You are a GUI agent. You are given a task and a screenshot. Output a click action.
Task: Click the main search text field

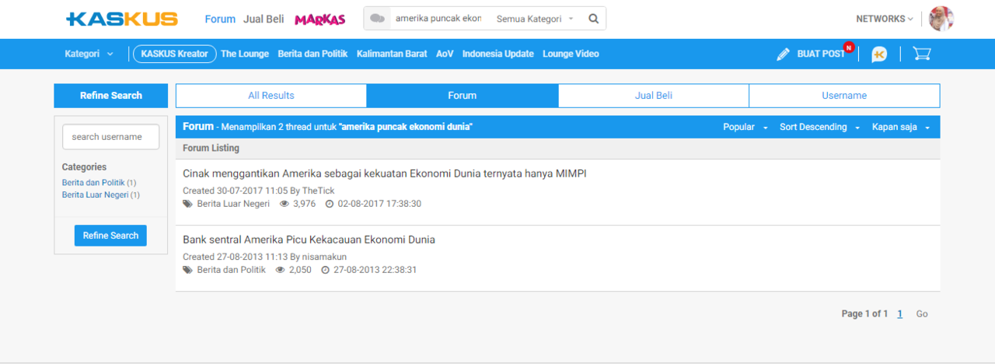click(438, 19)
